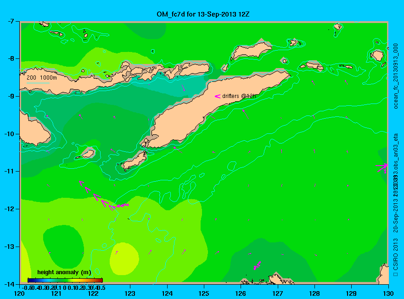Click the 130 longitude axis label

point(388,293)
